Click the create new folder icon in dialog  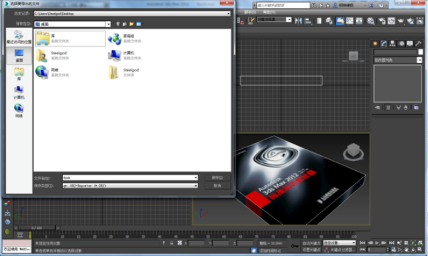(x=132, y=24)
